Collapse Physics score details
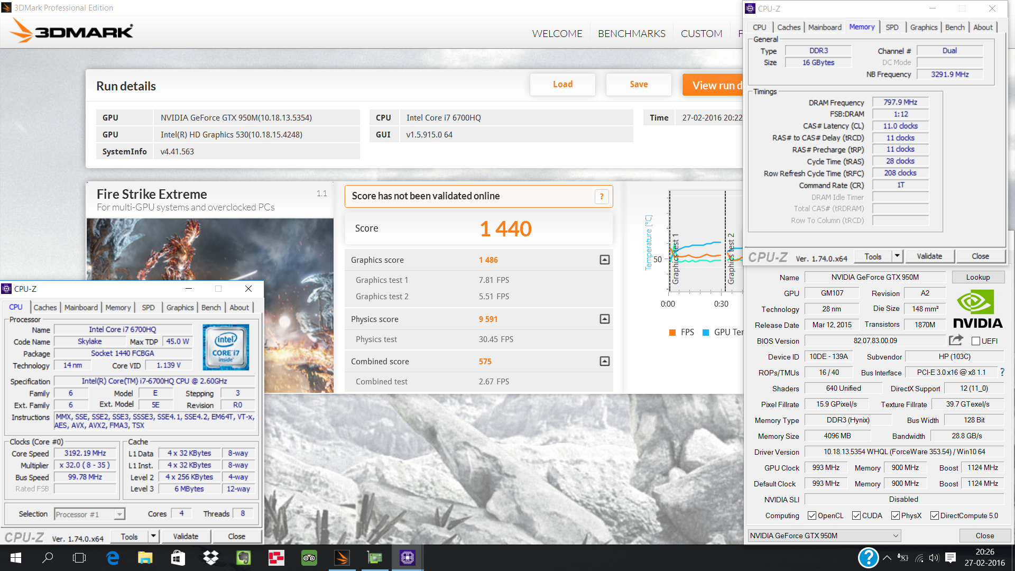This screenshot has width=1015, height=571. [605, 319]
